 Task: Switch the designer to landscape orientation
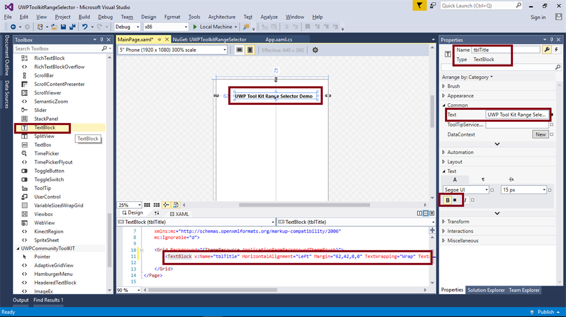coord(239,50)
